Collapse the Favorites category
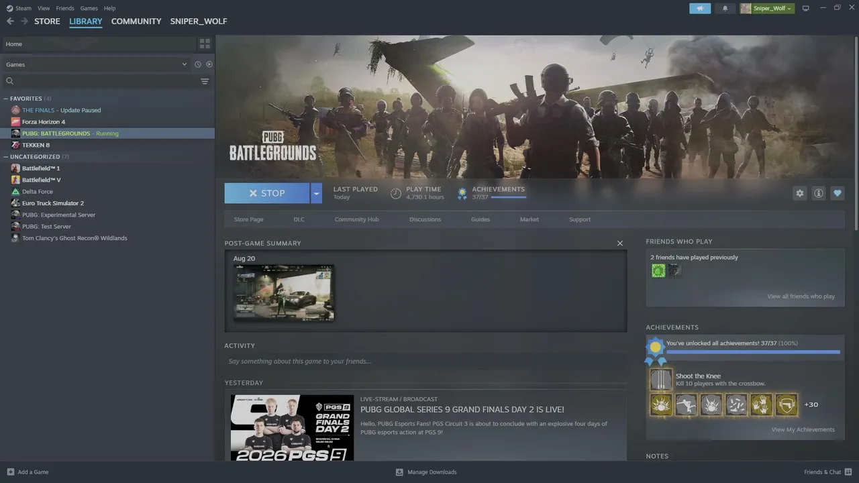Viewport: 859px width, 483px height. tap(6, 99)
